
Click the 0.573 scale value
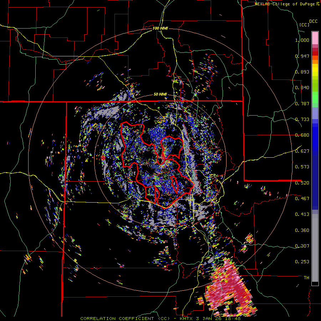coord(302,167)
